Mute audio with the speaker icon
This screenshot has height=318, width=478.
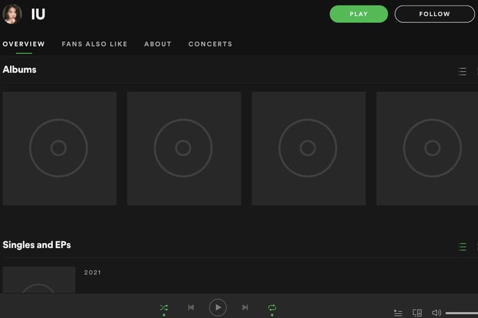pos(436,313)
